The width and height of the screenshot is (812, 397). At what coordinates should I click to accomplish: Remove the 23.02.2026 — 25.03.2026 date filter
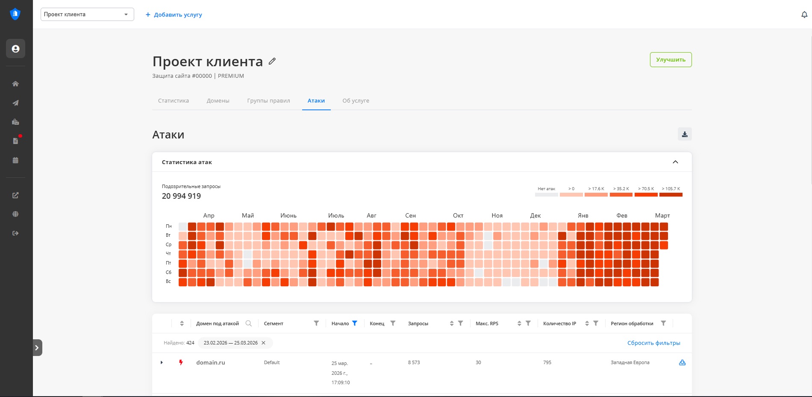click(263, 343)
